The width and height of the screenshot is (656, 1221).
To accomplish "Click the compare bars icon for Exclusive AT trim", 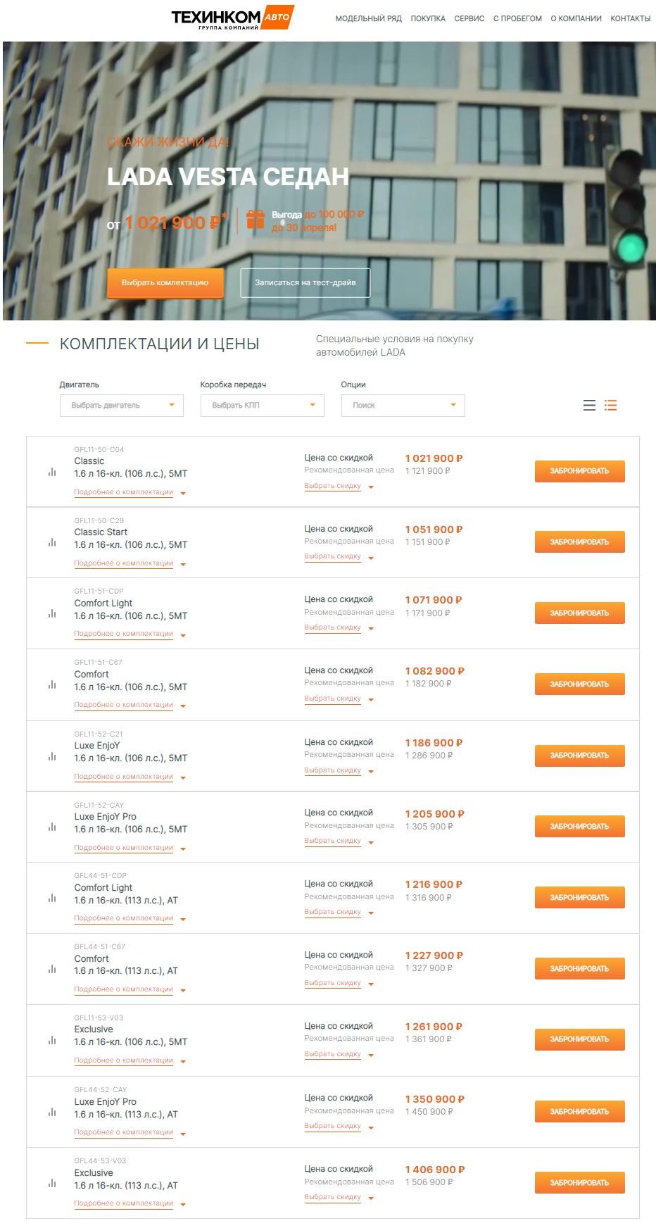I will pos(52,1183).
